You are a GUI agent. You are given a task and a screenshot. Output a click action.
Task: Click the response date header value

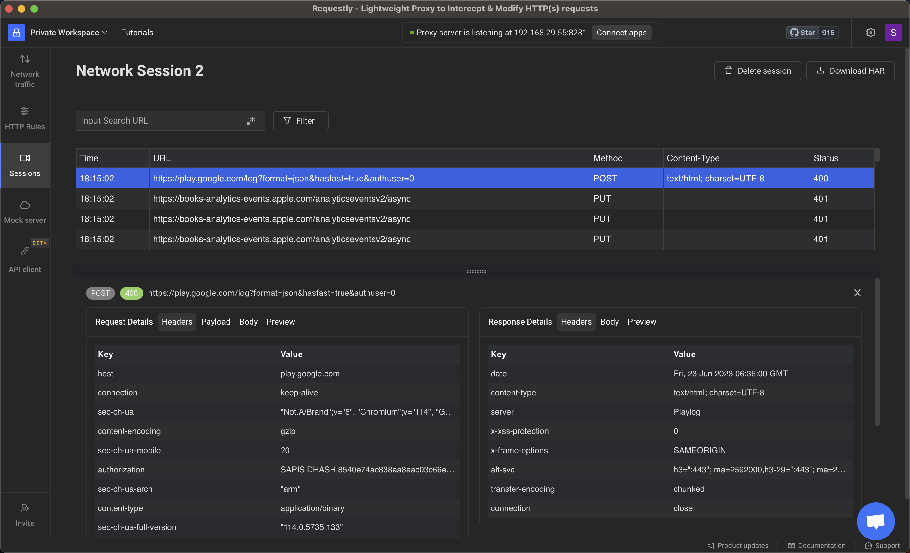(730, 374)
